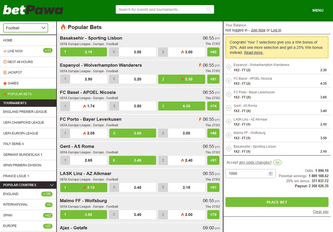Click the search magnifier icon
Screen dimensions: 333x232
(x=209, y=9)
